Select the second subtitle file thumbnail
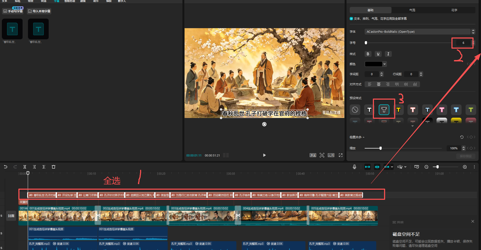This screenshot has height=250, width=481. (38, 29)
